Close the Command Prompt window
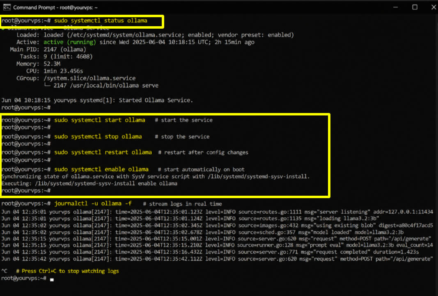 433,7
